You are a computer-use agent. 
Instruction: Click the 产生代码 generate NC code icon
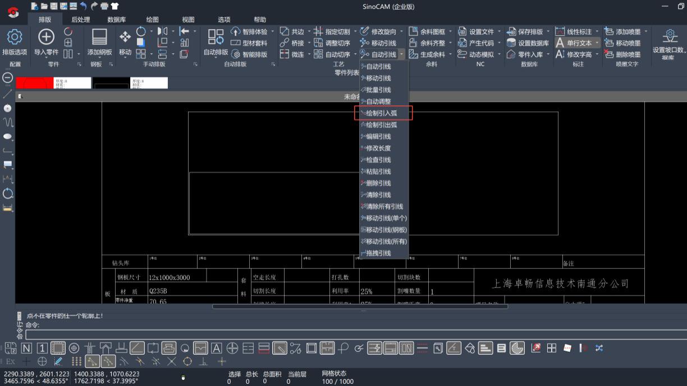(x=462, y=43)
